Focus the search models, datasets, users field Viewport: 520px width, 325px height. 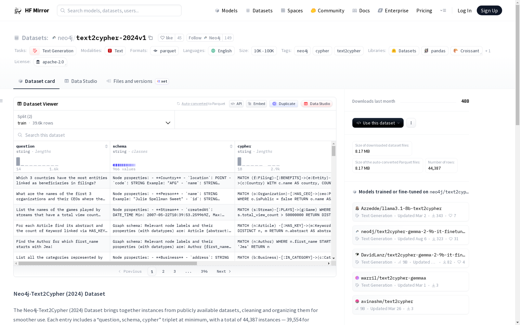tap(119, 10)
